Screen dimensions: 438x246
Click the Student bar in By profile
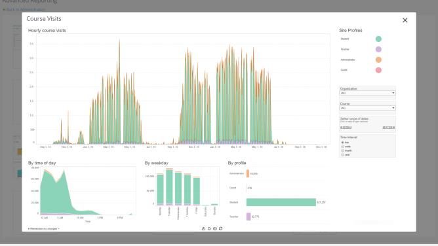281,202
